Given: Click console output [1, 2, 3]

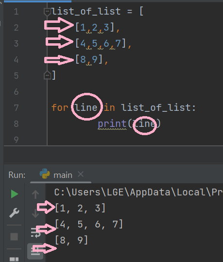Looking at the screenshot, I should pyautogui.click(x=80, y=208).
